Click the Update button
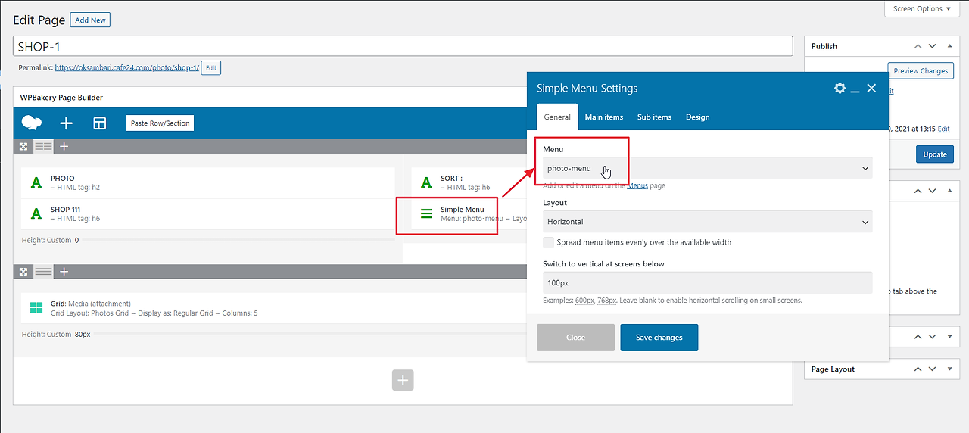 (x=934, y=154)
